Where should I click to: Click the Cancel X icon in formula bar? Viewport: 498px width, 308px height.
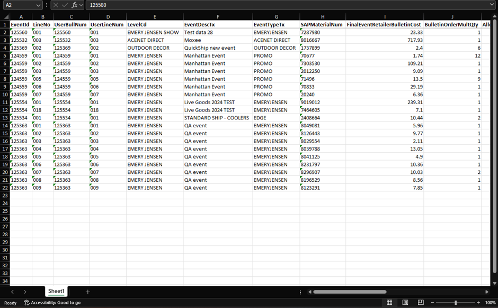tap(56, 5)
